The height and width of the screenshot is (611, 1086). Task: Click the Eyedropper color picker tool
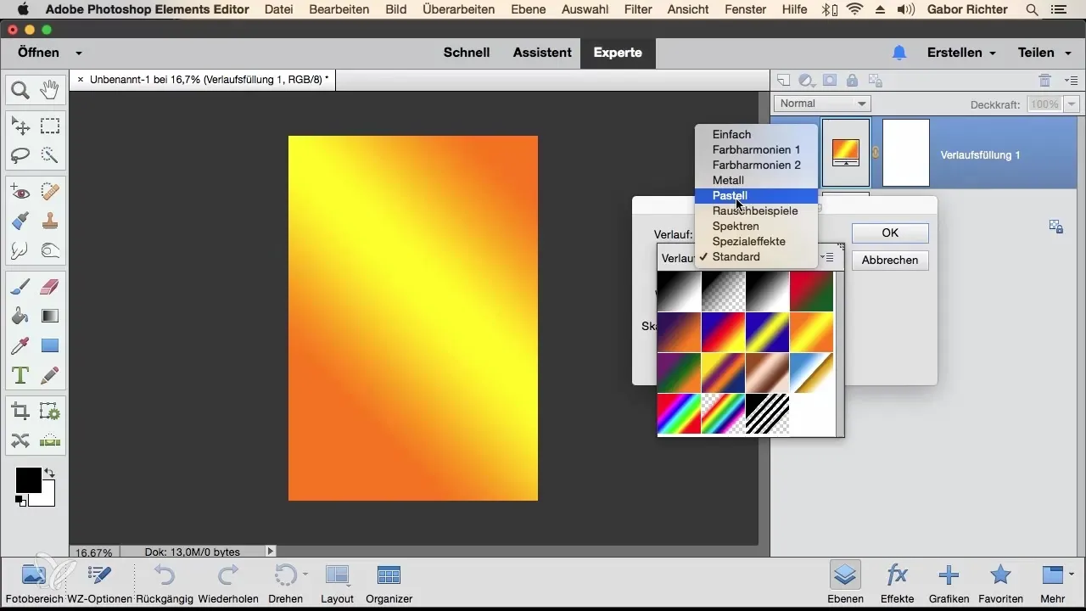(x=20, y=345)
